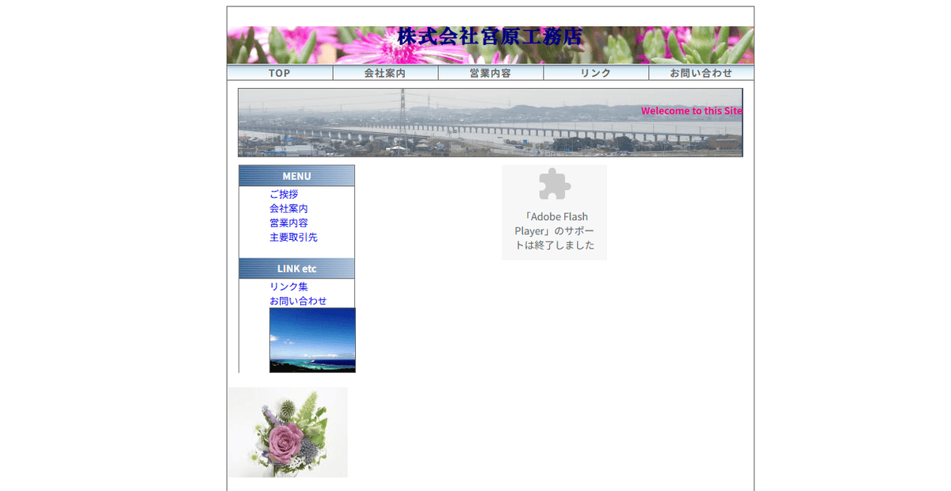Open お問い合わせ from the sidebar
This screenshot has width=951, height=491.
pyautogui.click(x=299, y=301)
